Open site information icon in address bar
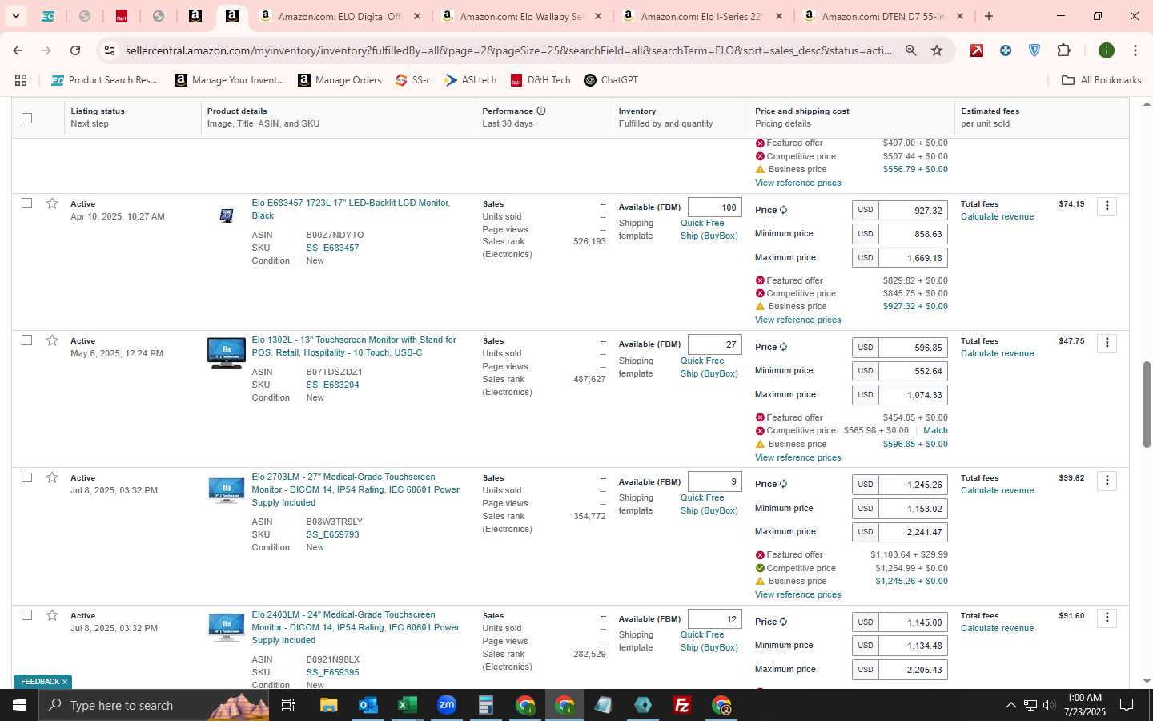This screenshot has height=721, width=1153. (x=110, y=50)
